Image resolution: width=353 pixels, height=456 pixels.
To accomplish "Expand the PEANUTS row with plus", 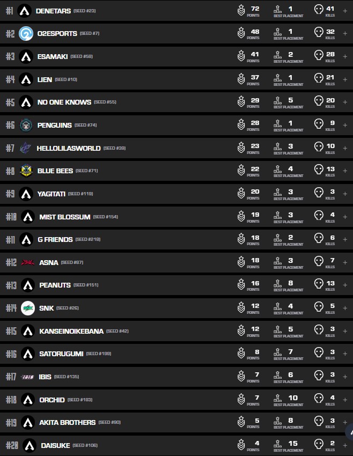I will pos(345,285).
